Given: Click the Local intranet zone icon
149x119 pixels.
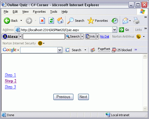Looking at the screenshot, I should 108,115.
